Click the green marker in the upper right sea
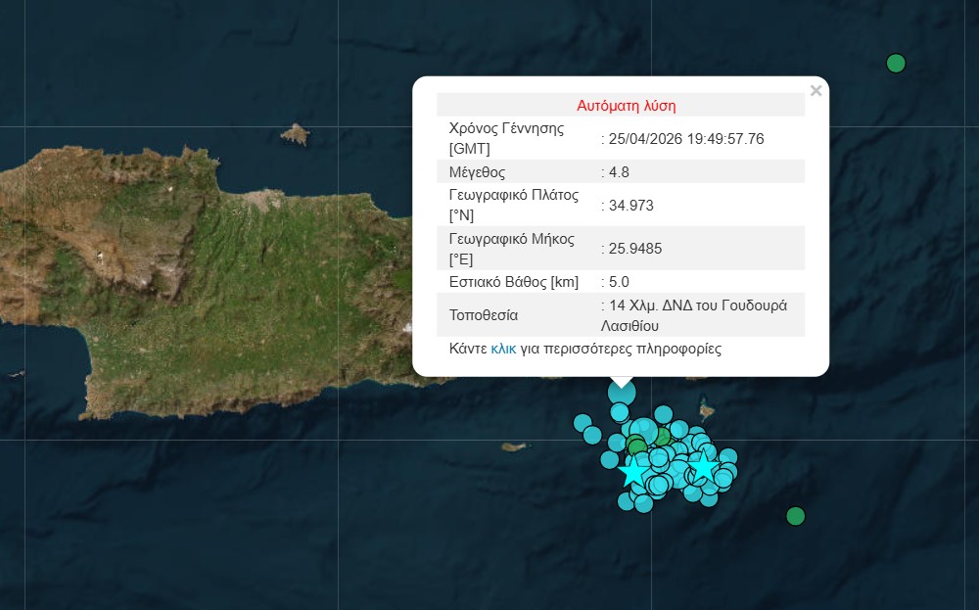The width and height of the screenshot is (979, 610). [895, 64]
